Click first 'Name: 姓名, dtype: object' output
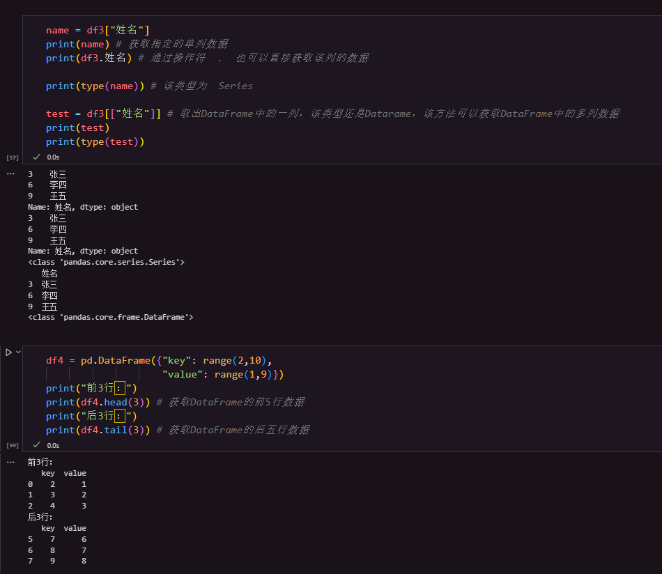 [x=83, y=207]
